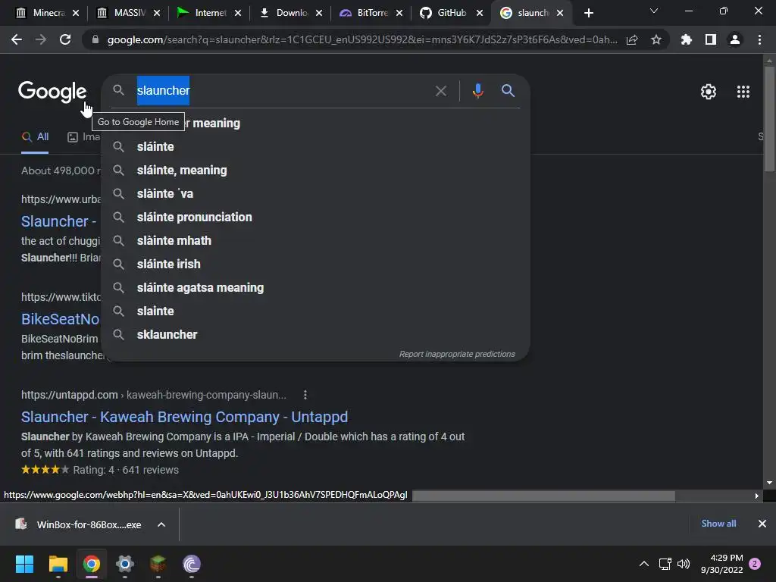Choose suggestion 'slàinte mhath'
The width and height of the screenshot is (776, 582).
point(316,240)
